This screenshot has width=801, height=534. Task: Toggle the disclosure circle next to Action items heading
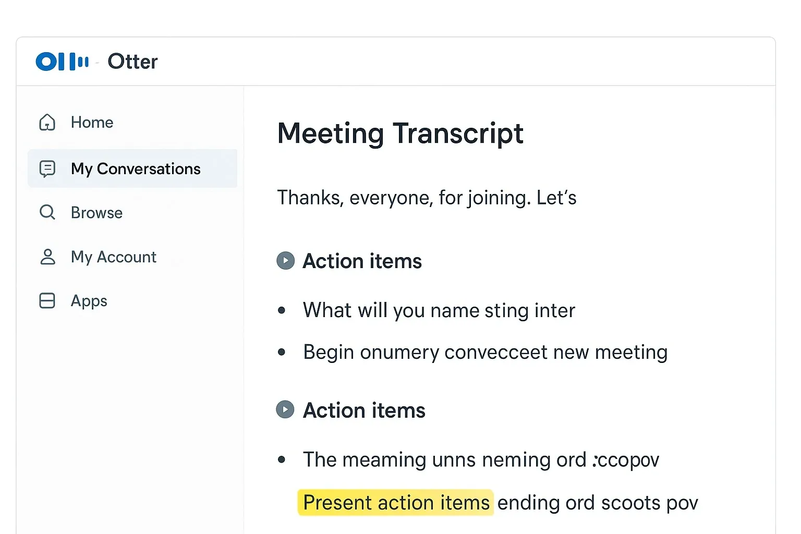(285, 260)
